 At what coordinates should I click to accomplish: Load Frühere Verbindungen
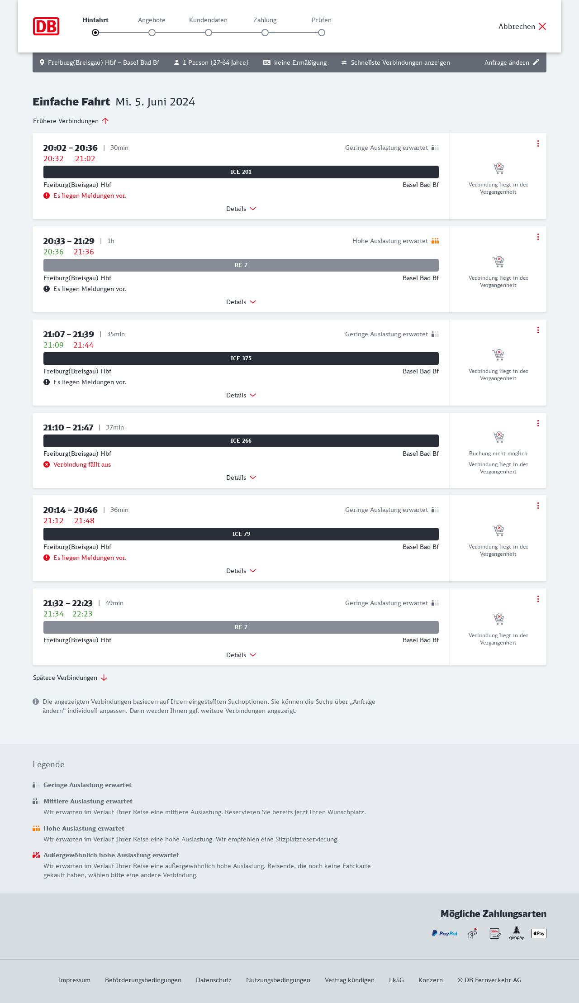[71, 121]
